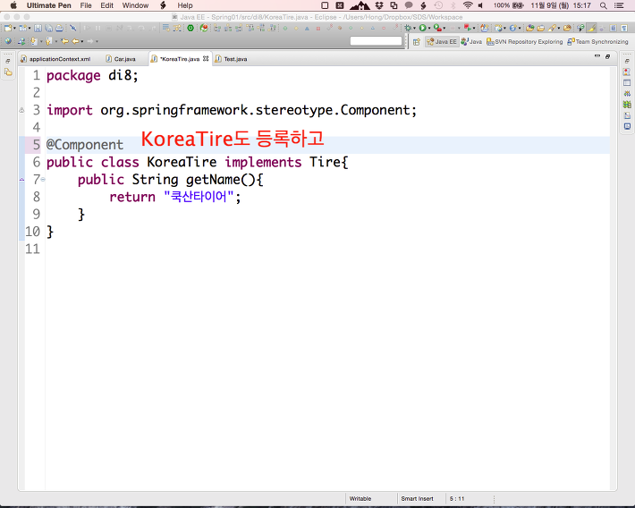The height and width of the screenshot is (508, 635).
Task: Open the Edit menu
Action: click(x=107, y=5)
